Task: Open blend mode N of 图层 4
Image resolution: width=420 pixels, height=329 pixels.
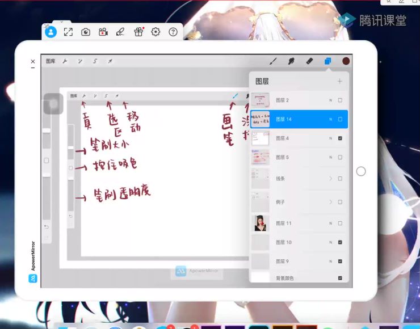Action: tap(330, 138)
